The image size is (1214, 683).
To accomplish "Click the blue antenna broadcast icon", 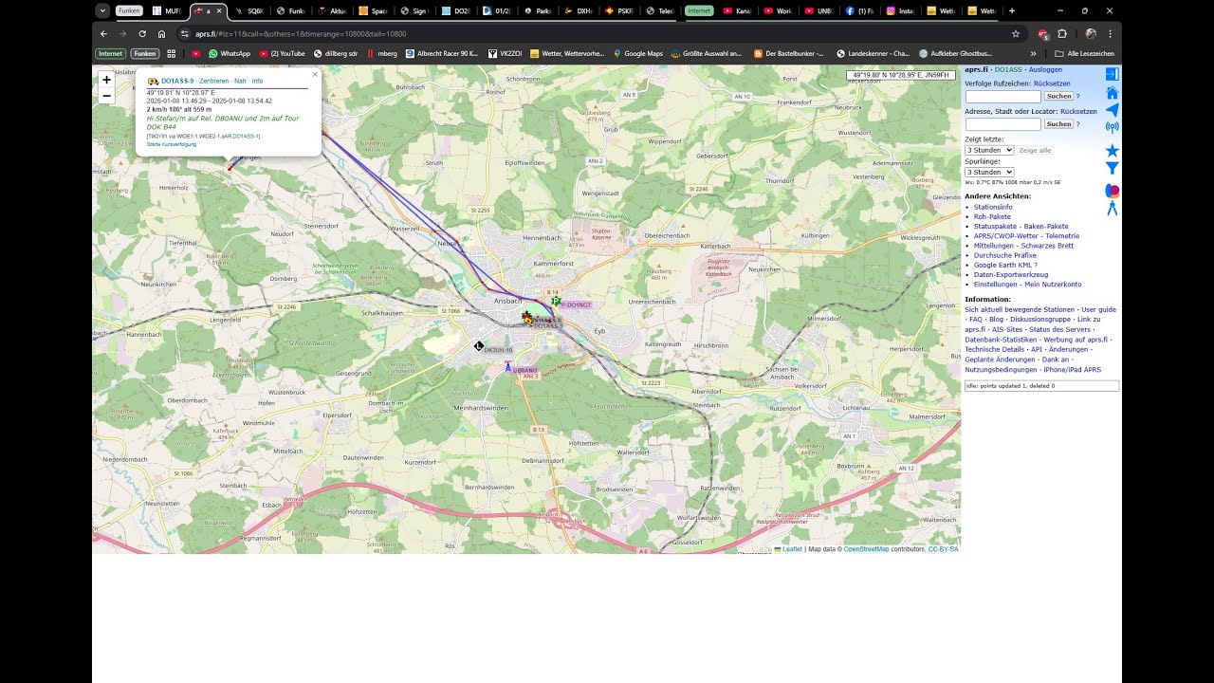I will point(1113,127).
